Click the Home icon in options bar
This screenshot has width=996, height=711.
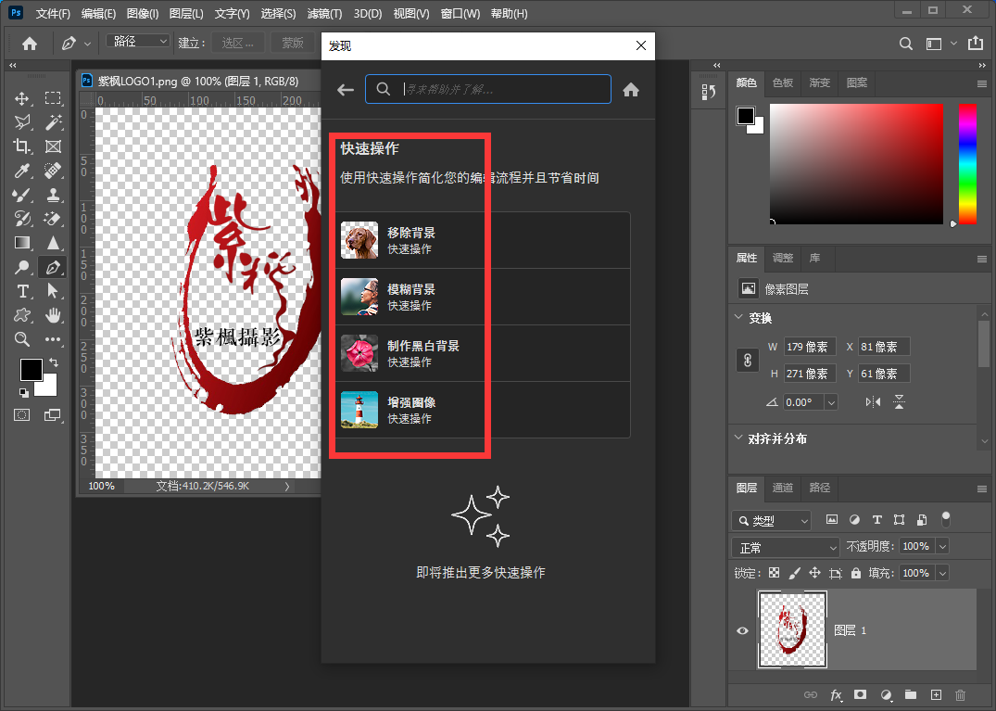click(30, 44)
